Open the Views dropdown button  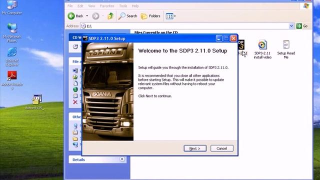[x=170, y=16]
